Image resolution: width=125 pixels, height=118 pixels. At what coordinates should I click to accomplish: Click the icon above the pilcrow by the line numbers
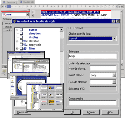pos(33,12)
